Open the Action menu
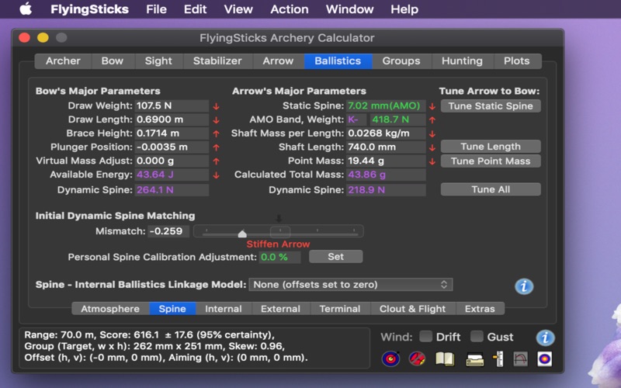The height and width of the screenshot is (388, 621). (x=289, y=9)
